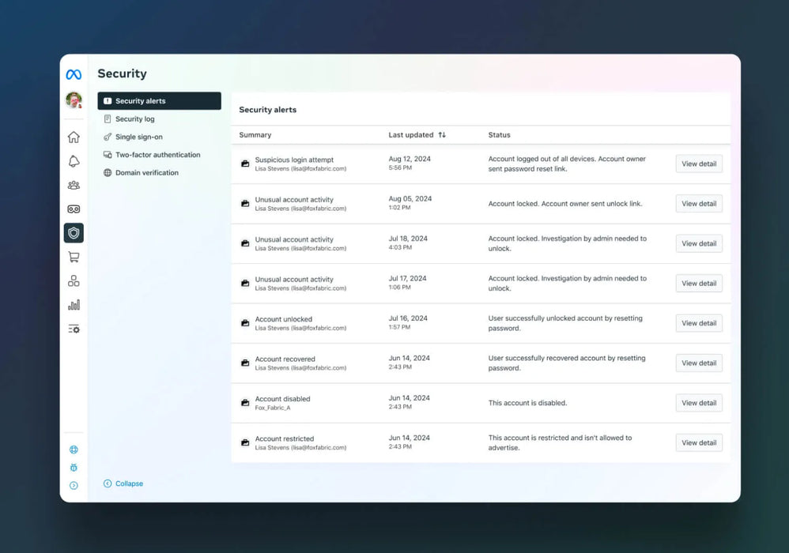Open the VR headset devices icon

[x=74, y=209]
